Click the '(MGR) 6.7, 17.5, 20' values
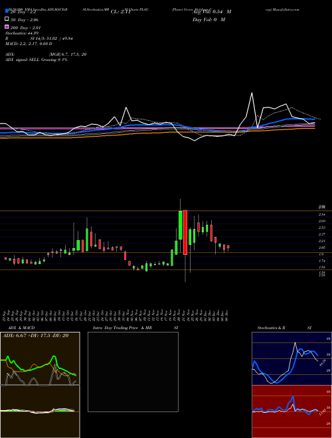The image size is (332, 438). tap(67, 54)
